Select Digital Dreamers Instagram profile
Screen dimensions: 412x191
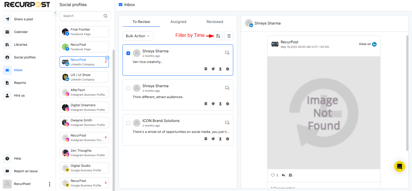(x=84, y=107)
